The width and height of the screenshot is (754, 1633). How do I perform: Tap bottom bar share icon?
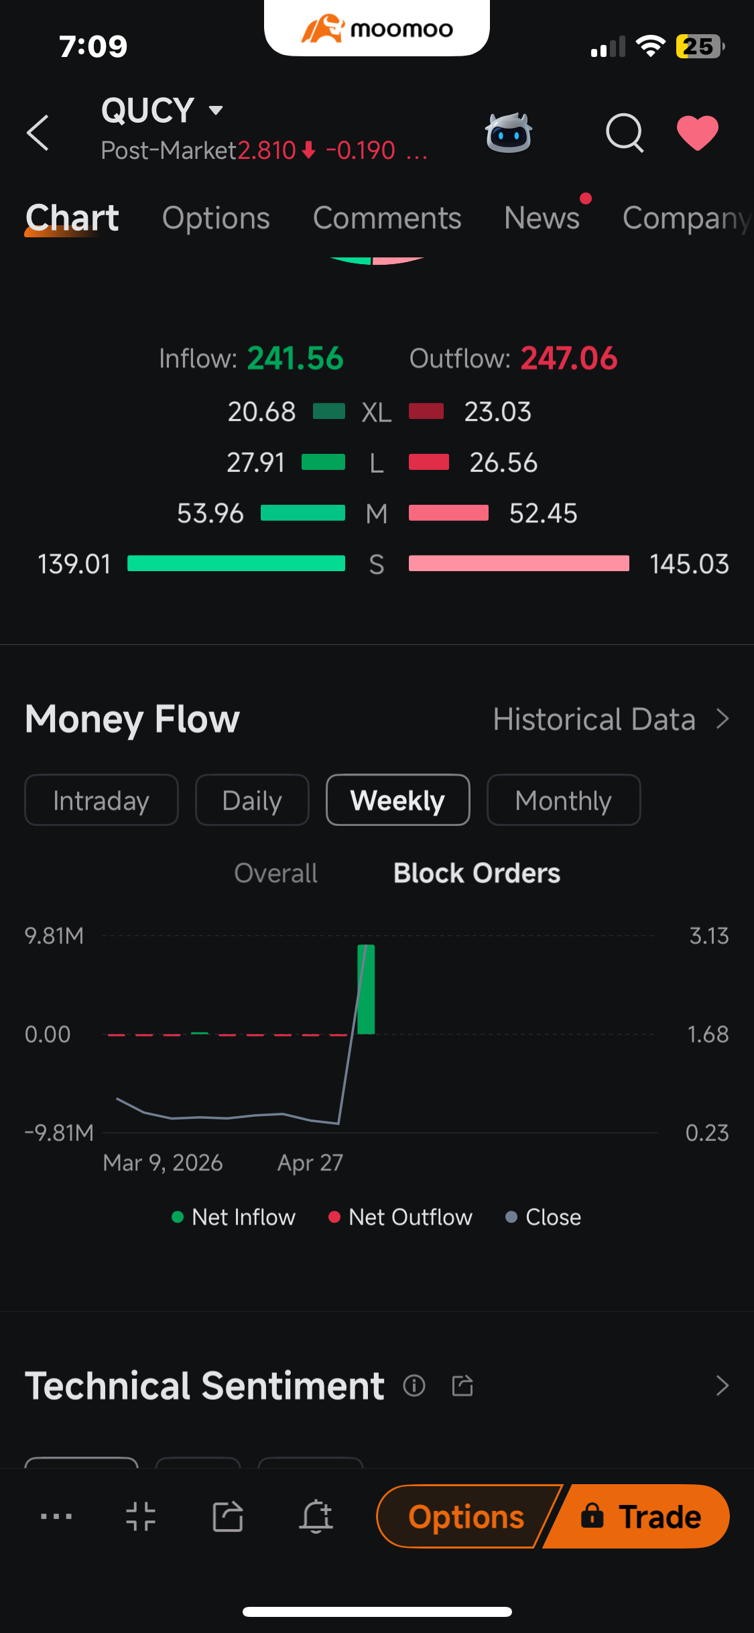(x=228, y=1516)
